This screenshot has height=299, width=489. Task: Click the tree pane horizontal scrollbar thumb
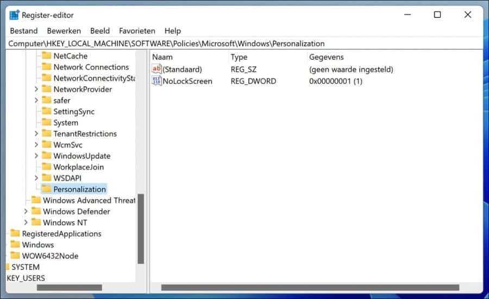(x=69, y=287)
